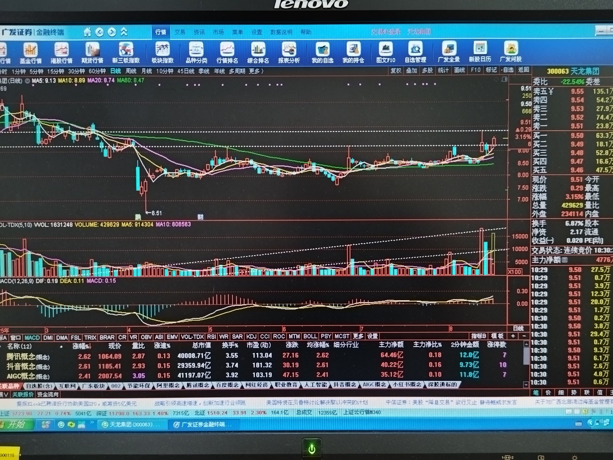This screenshot has width=613, height=460.
Task: Click the 返回 return button
Action: click(x=524, y=70)
